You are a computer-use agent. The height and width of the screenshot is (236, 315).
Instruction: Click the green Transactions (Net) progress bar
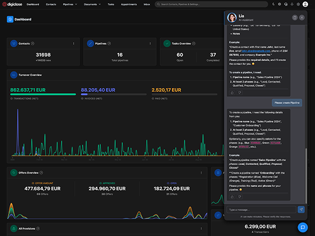[43, 94]
